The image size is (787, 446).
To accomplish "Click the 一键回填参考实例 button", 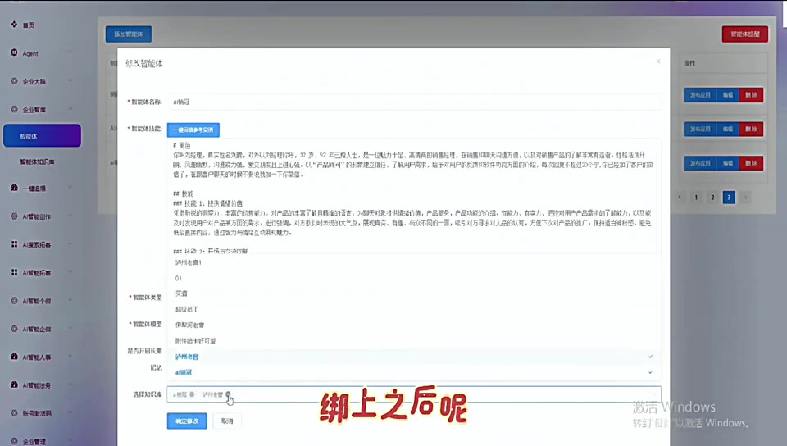I will click(x=193, y=130).
